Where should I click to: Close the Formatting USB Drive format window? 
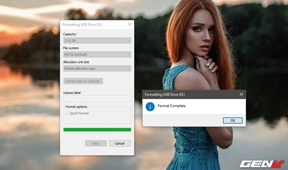click(x=130, y=24)
